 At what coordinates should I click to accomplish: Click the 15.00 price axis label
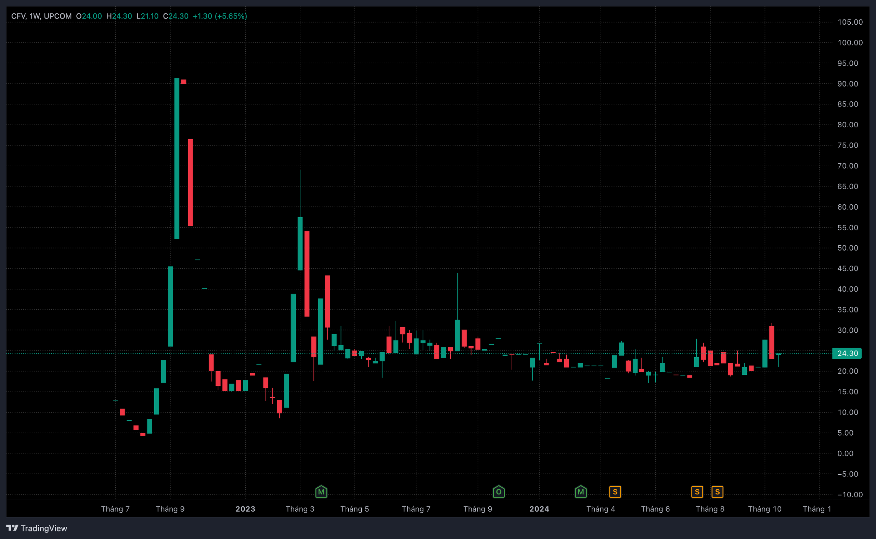pyautogui.click(x=848, y=392)
